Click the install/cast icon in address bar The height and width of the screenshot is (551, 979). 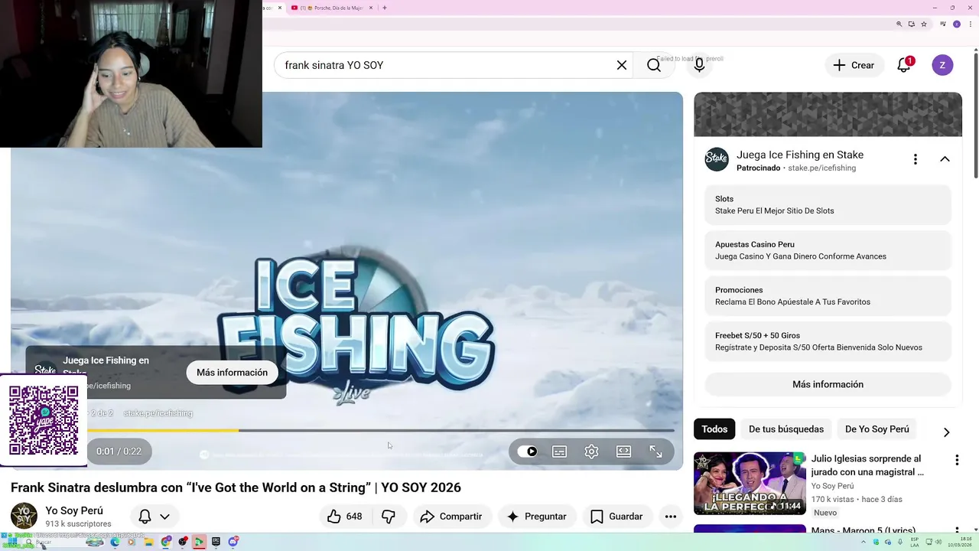click(x=912, y=24)
